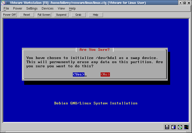Click the Help toolbar button
Viewport: 192px width, 133px height.
pos(95,15)
